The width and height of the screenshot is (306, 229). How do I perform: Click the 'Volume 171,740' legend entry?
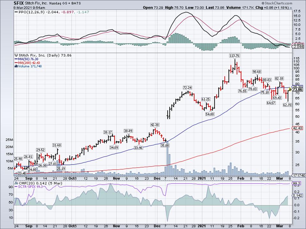pos(28,66)
